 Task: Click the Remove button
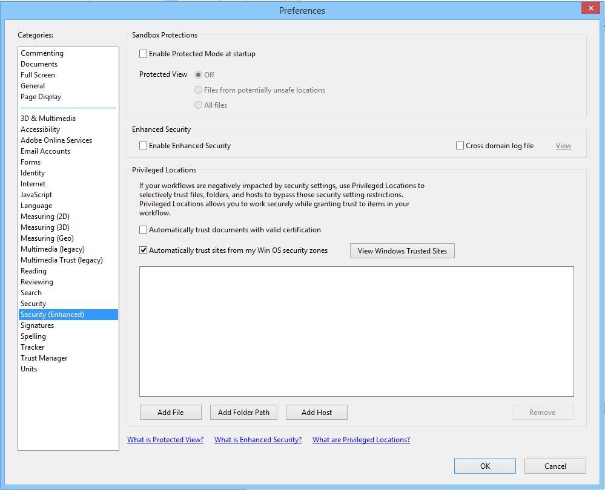pyautogui.click(x=542, y=412)
